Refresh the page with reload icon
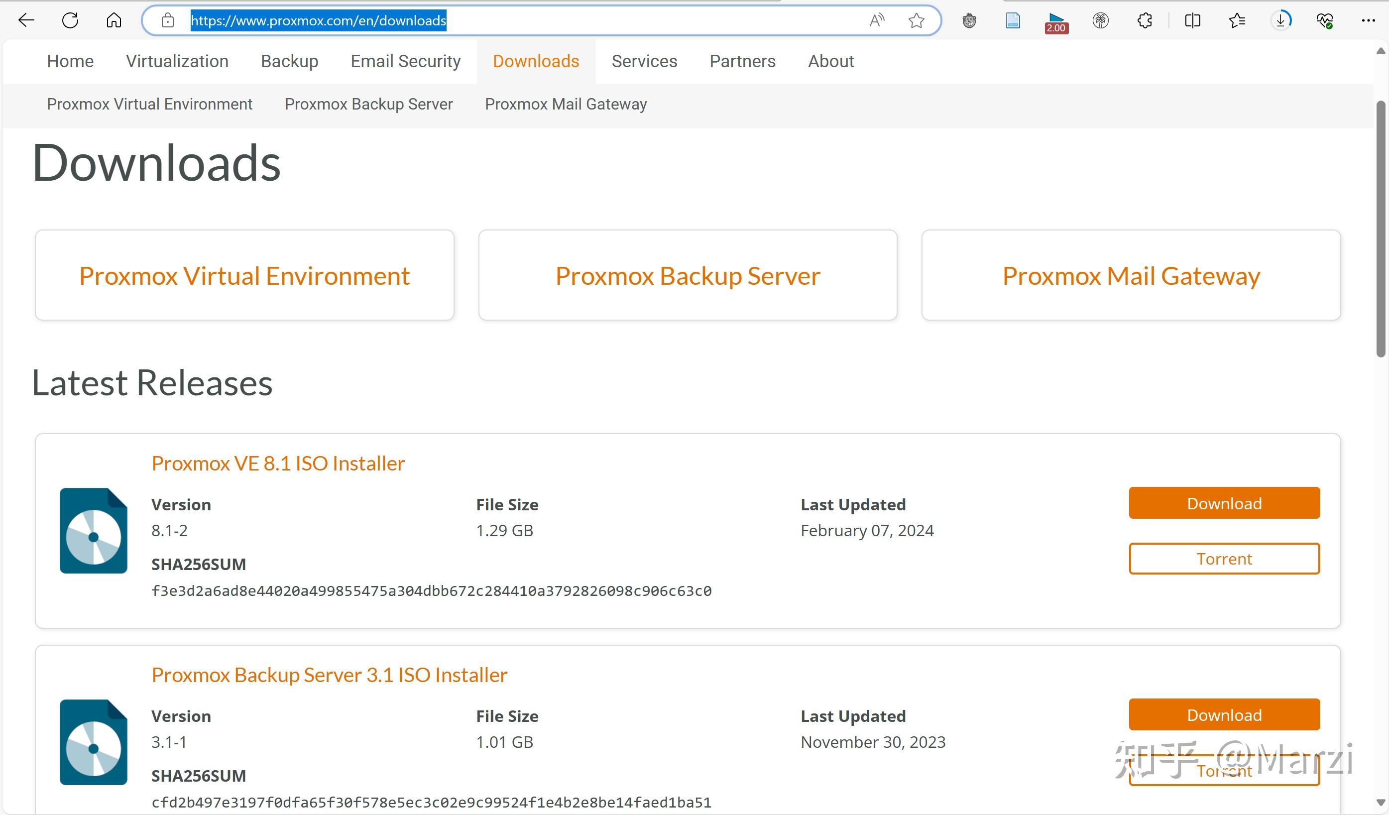 point(70,21)
